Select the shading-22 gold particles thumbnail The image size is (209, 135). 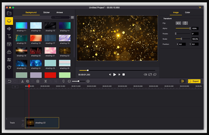tap(65, 51)
